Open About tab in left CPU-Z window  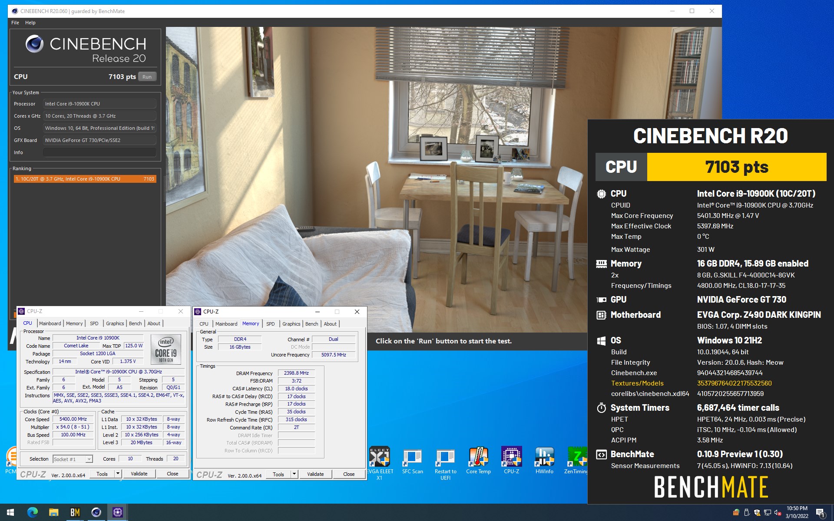pos(154,323)
